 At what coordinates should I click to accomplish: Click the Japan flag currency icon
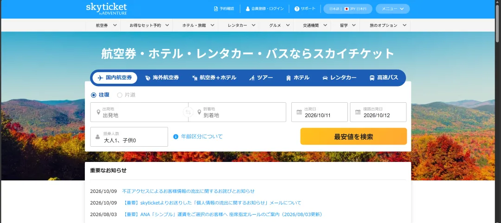(x=346, y=9)
